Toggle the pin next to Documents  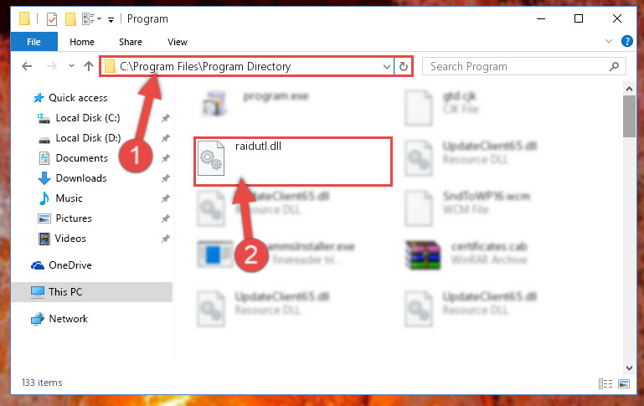(x=166, y=158)
